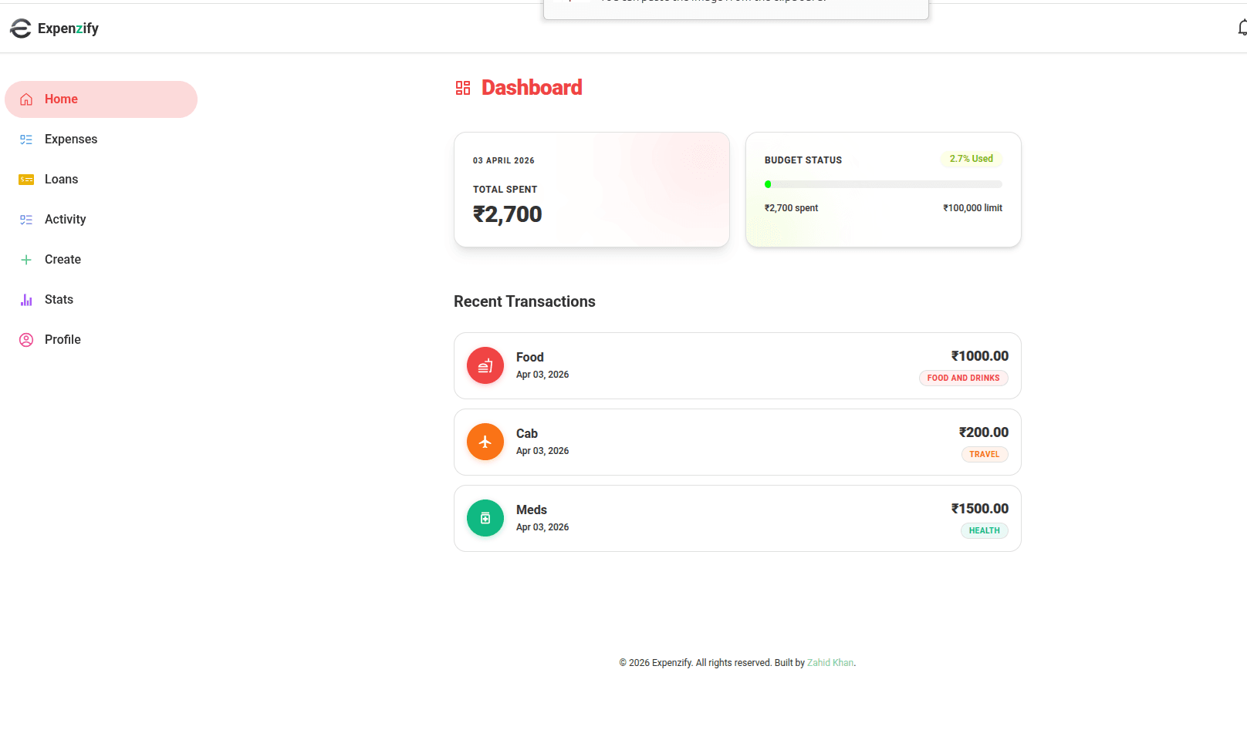
Task: Click the Profile user icon in sidebar
Action: point(26,340)
